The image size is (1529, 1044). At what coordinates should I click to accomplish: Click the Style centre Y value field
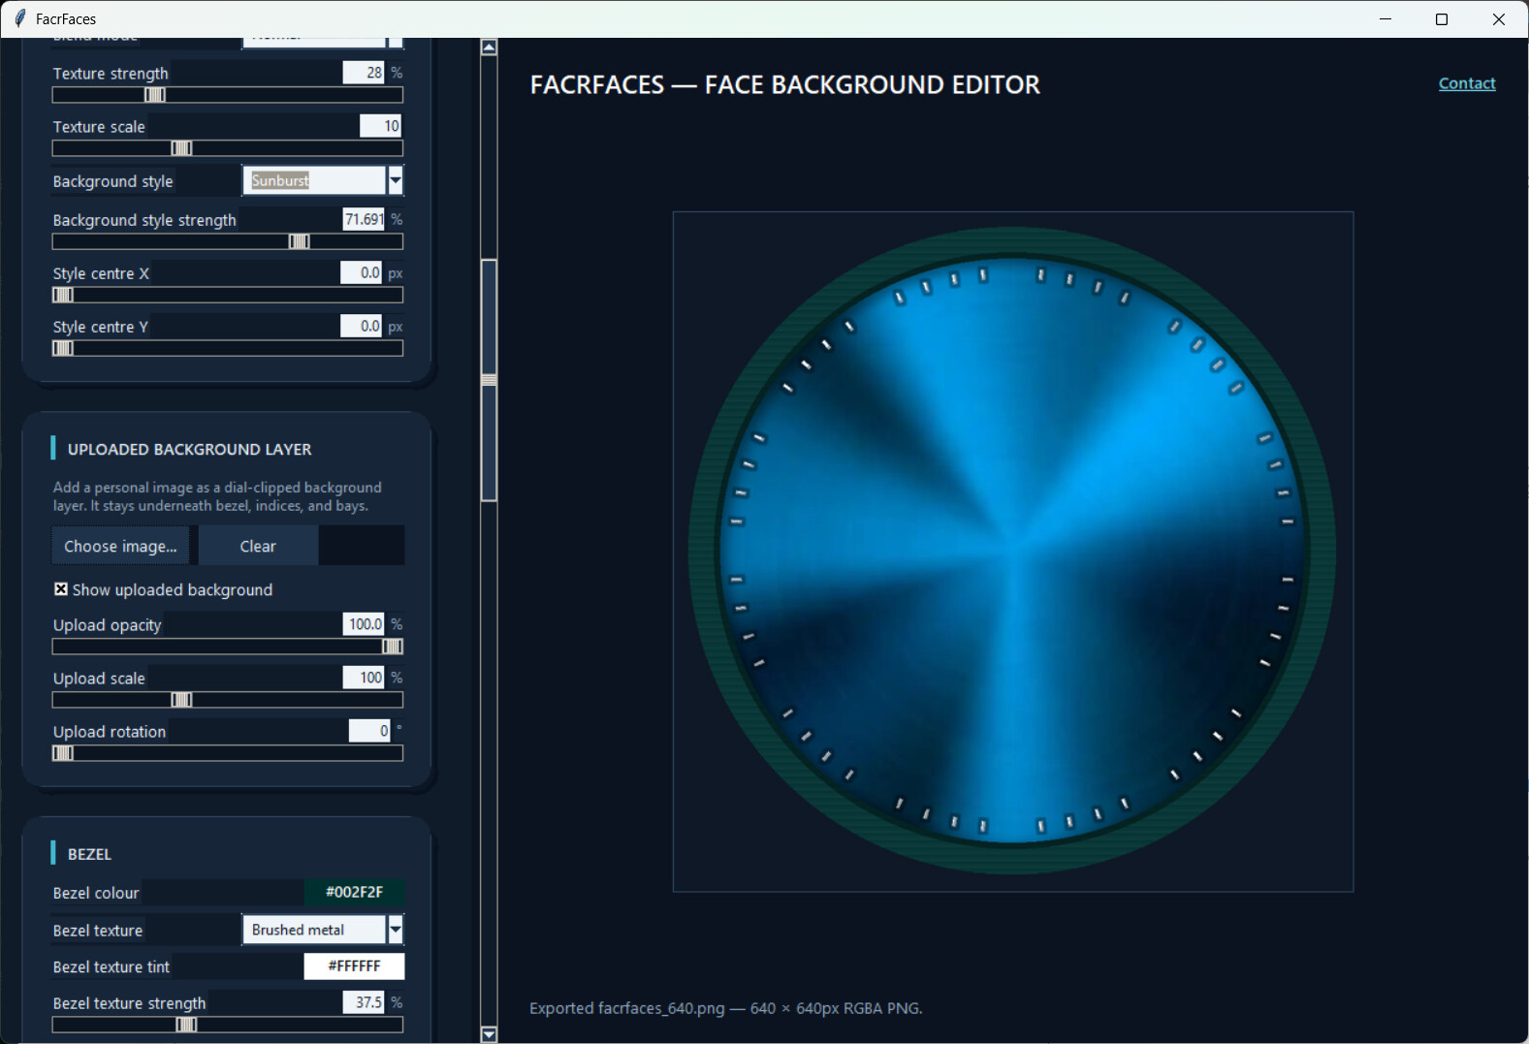[x=361, y=326]
